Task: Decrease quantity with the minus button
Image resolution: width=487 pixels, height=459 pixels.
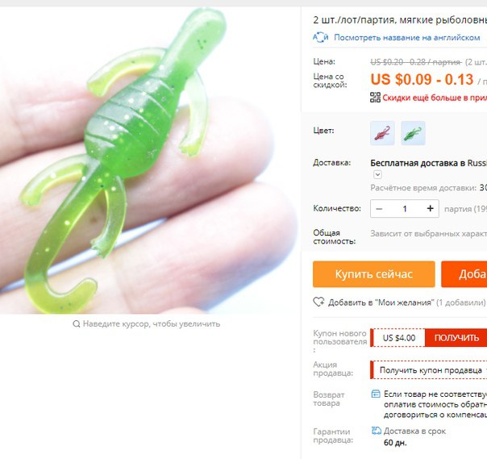Action: tap(379, 208)
